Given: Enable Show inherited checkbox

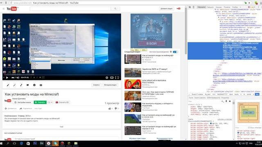Looking at the screenshot, I should [x=249, y=128].
